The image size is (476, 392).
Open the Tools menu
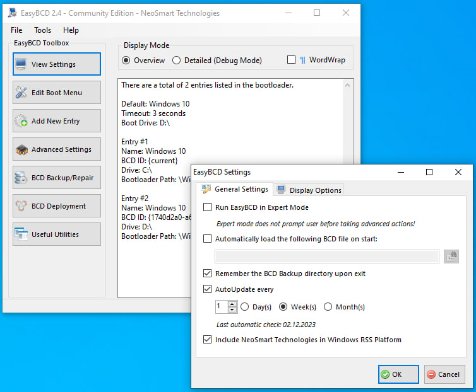(x=42, y=30)
